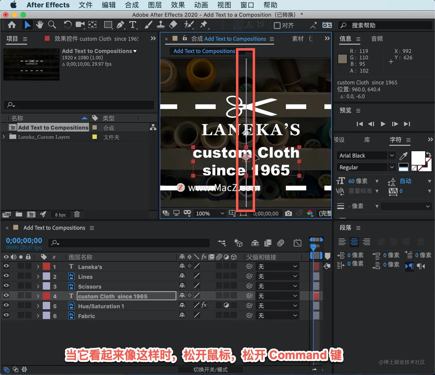Toggle the motion blur enable icon in timeline

[281, 243]
